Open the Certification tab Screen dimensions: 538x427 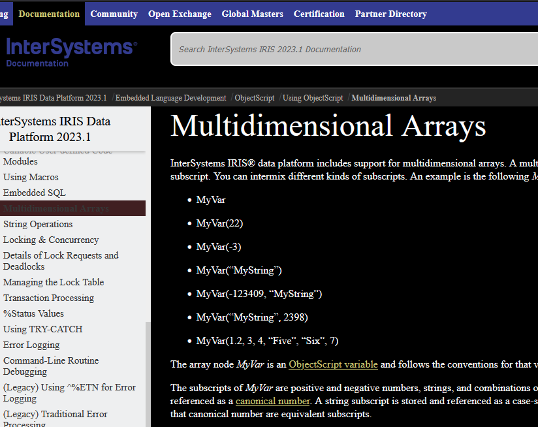319,14
